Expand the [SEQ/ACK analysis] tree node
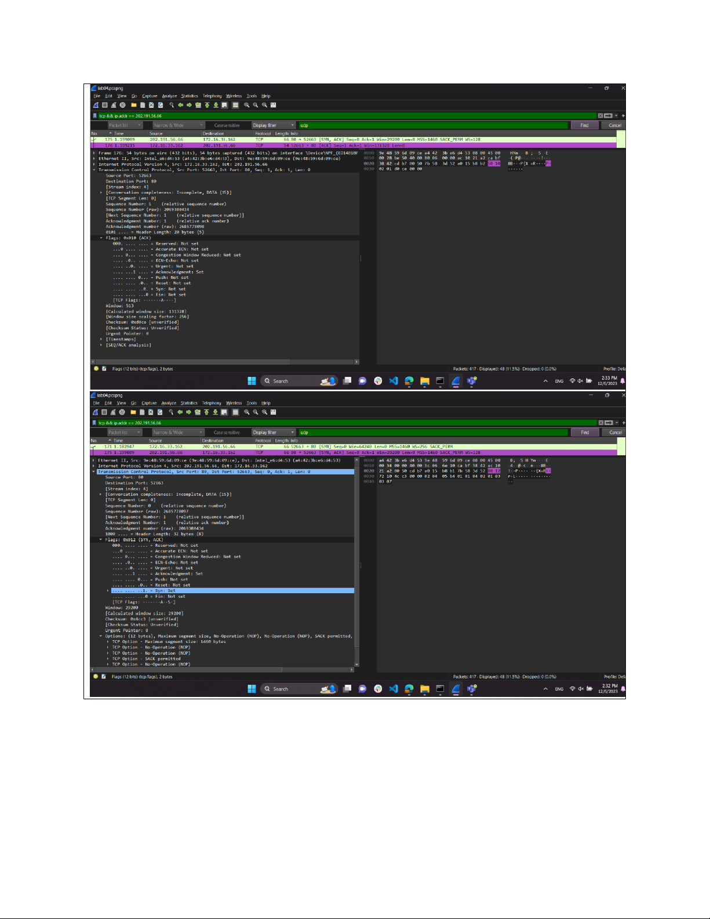Screen dimensions: 710x919 (101, 345)
